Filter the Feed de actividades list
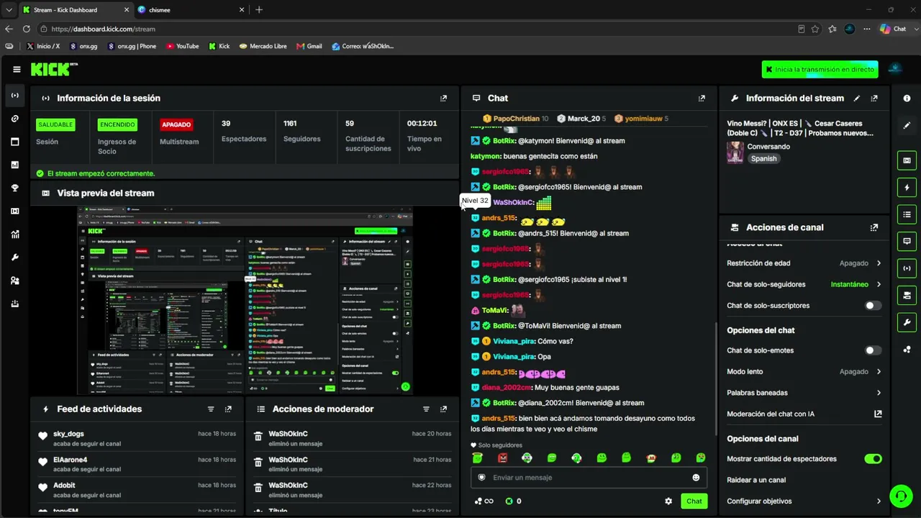The width and height of the screenshot is (921, 518). [211, 409]
